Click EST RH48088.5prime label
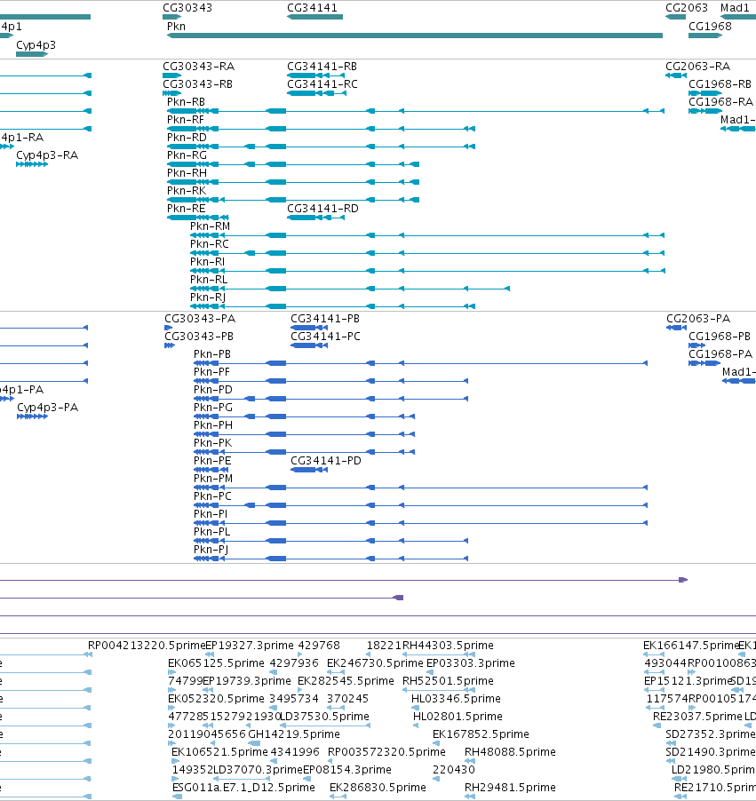The width and height of the screenshot is (756, 801). 510,752
